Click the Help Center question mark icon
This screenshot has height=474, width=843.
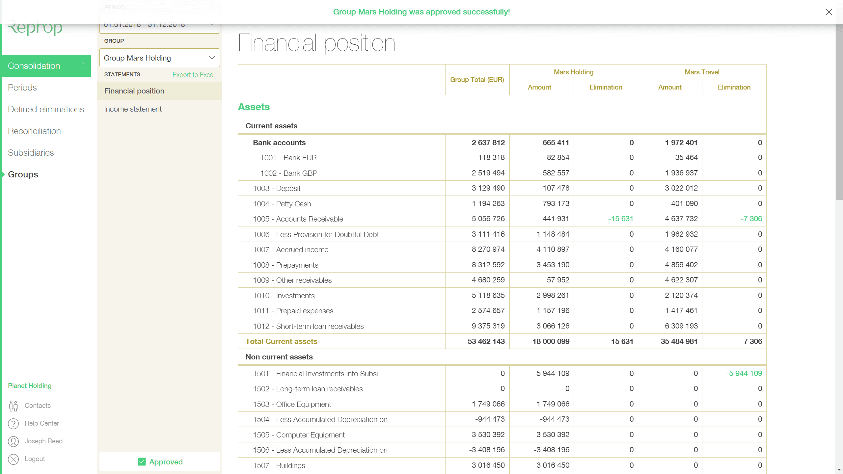point(13,424)
